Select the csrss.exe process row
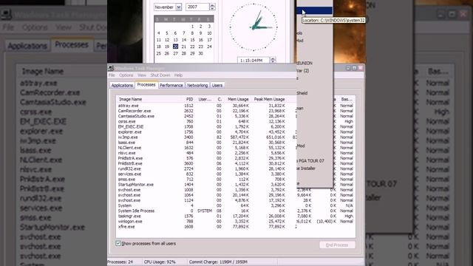 click(x=235, y=121)
